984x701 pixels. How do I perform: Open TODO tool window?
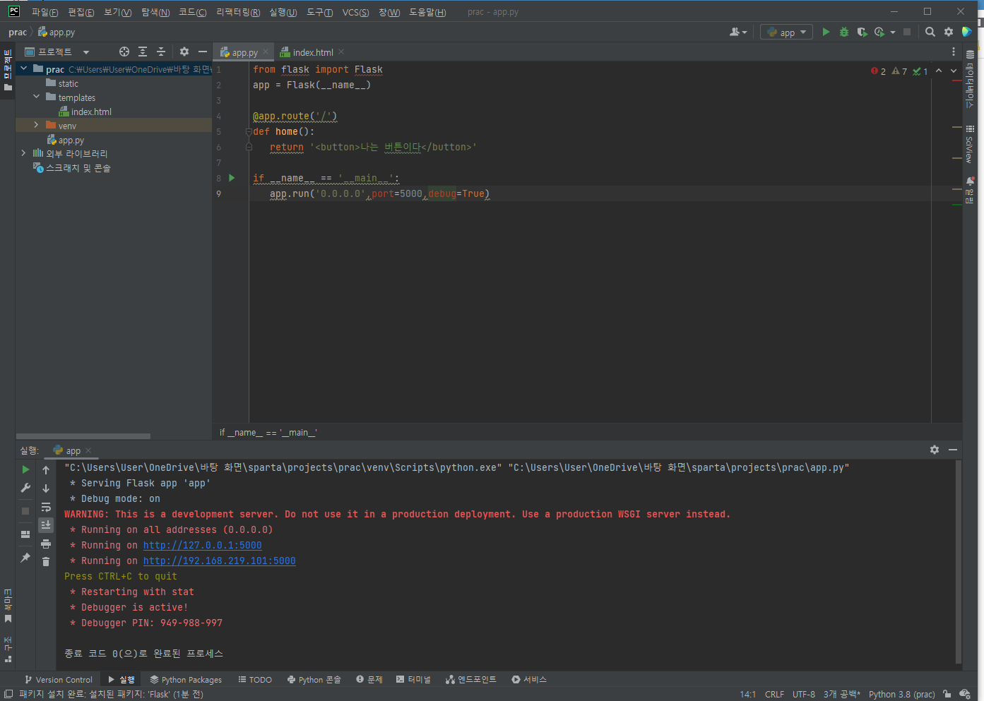255,680
